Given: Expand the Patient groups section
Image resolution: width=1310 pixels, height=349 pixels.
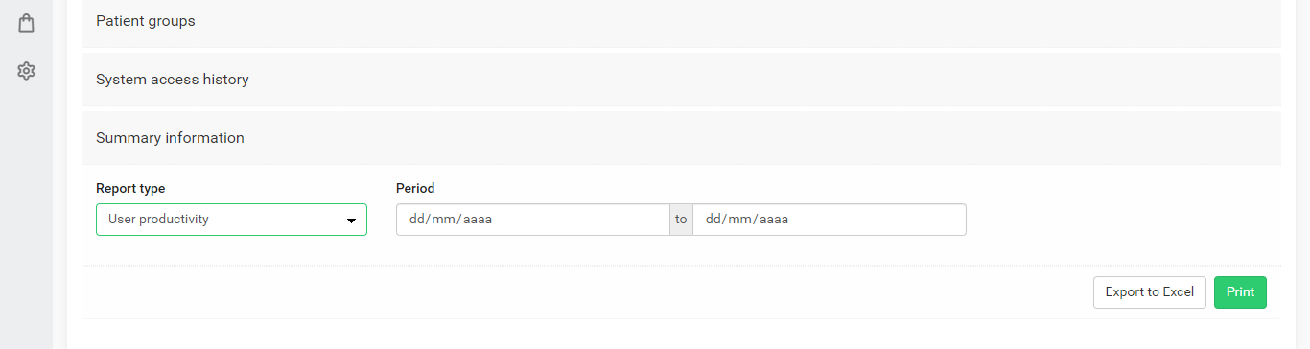Looking at the screenshot, I should point(681,21).
